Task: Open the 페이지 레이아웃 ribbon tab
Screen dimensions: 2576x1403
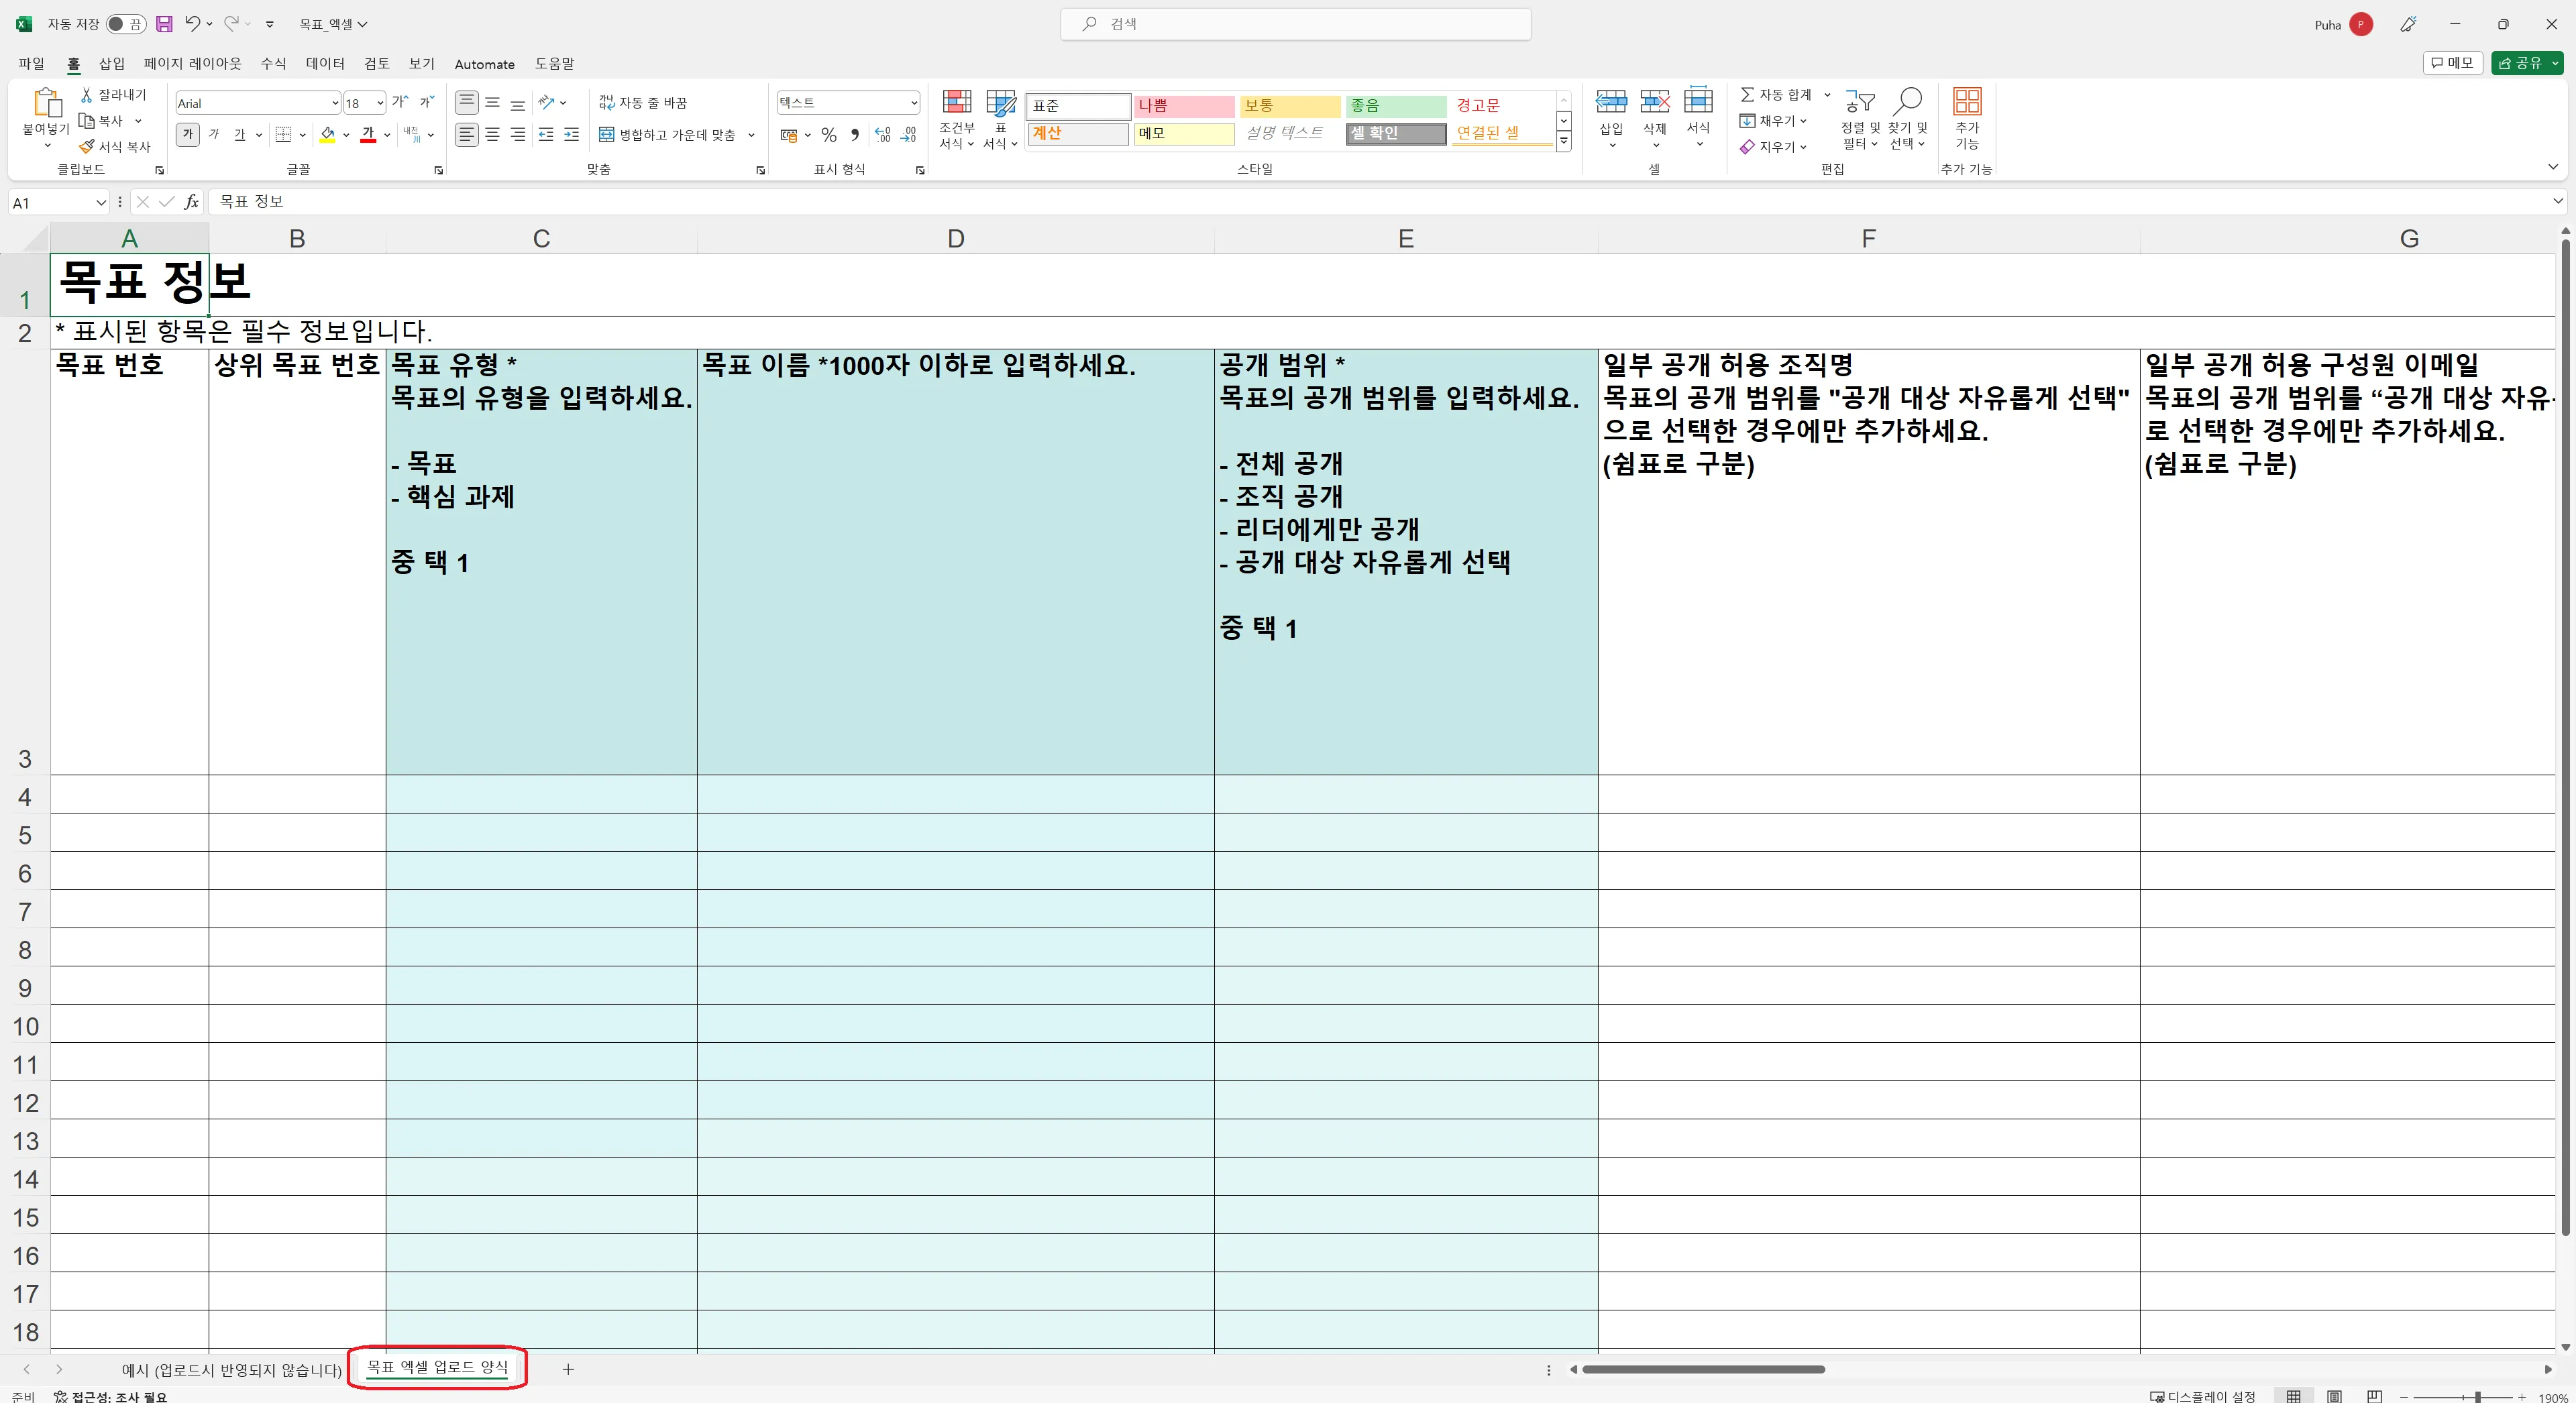Action: (x=192, y=63)
